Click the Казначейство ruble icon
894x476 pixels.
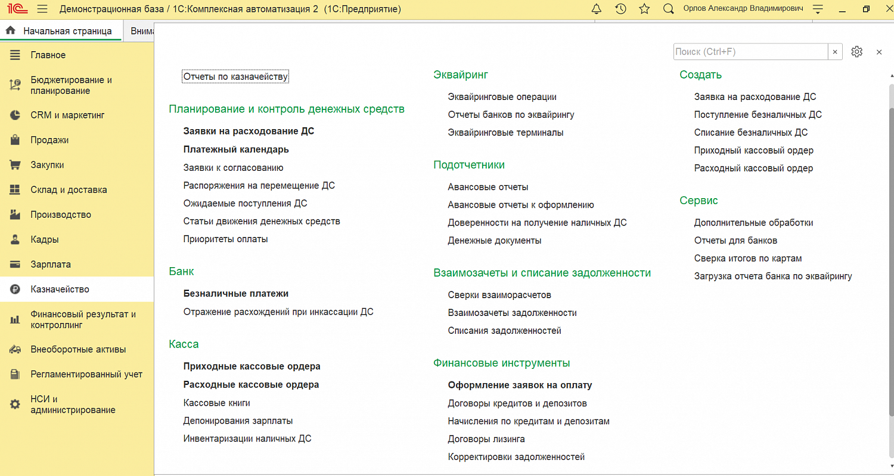coord(15,289)
